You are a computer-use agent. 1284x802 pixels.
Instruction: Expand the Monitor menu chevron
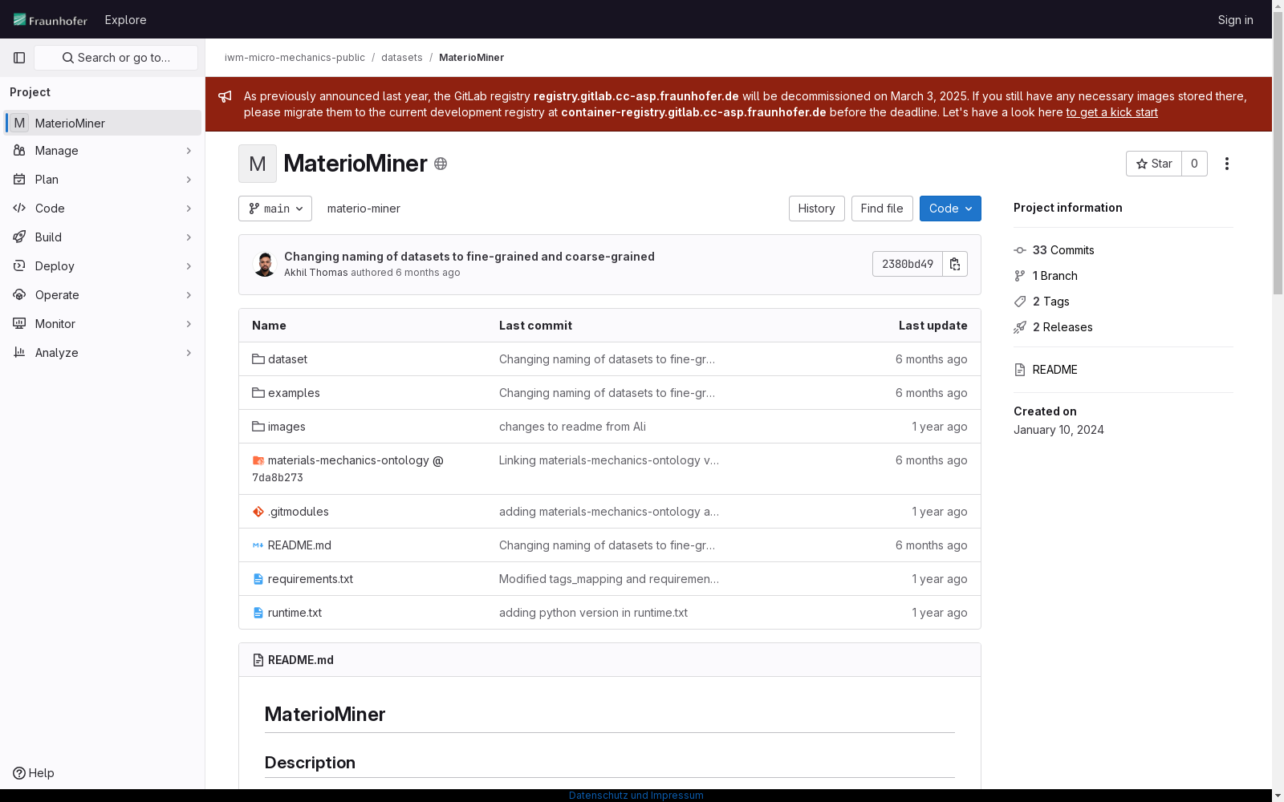pos(189,324)
